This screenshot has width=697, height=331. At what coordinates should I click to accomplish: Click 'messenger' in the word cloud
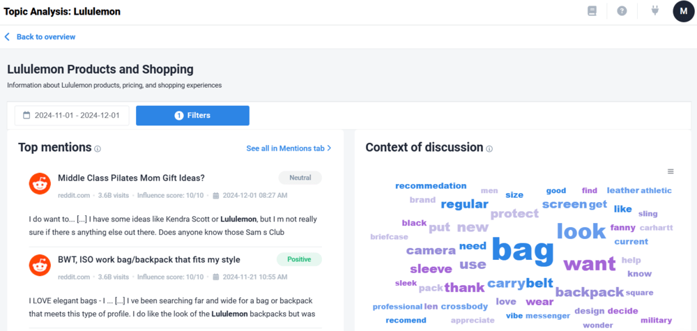[x=548, y=316]
